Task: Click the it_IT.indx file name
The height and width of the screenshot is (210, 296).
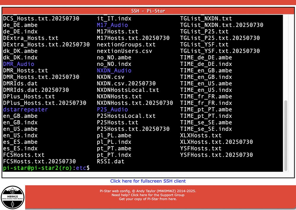Action: (x=114, y=18)
